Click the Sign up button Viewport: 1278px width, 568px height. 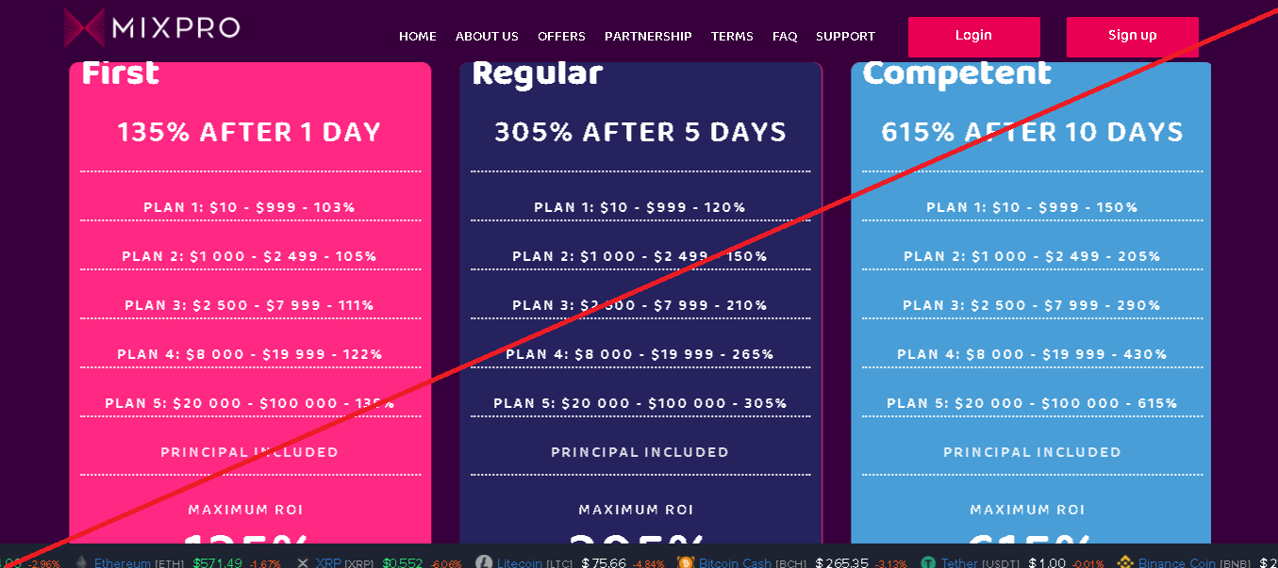tap(1133, 37)
